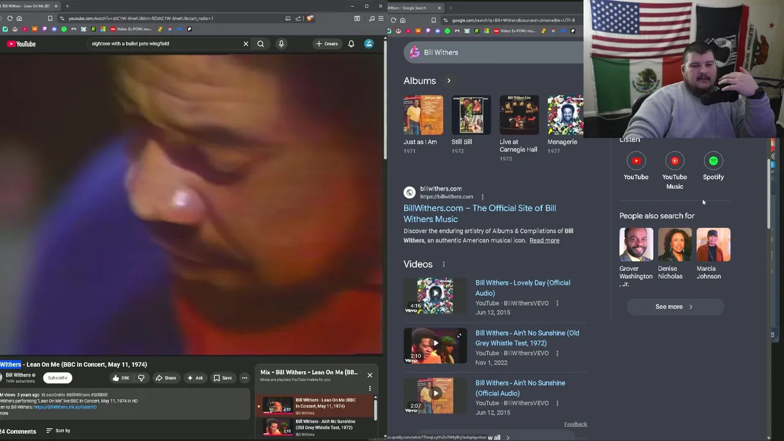Click the Create button on YouTube
The width and height of the screenshot is (784, 441).
tap(327, 43)
